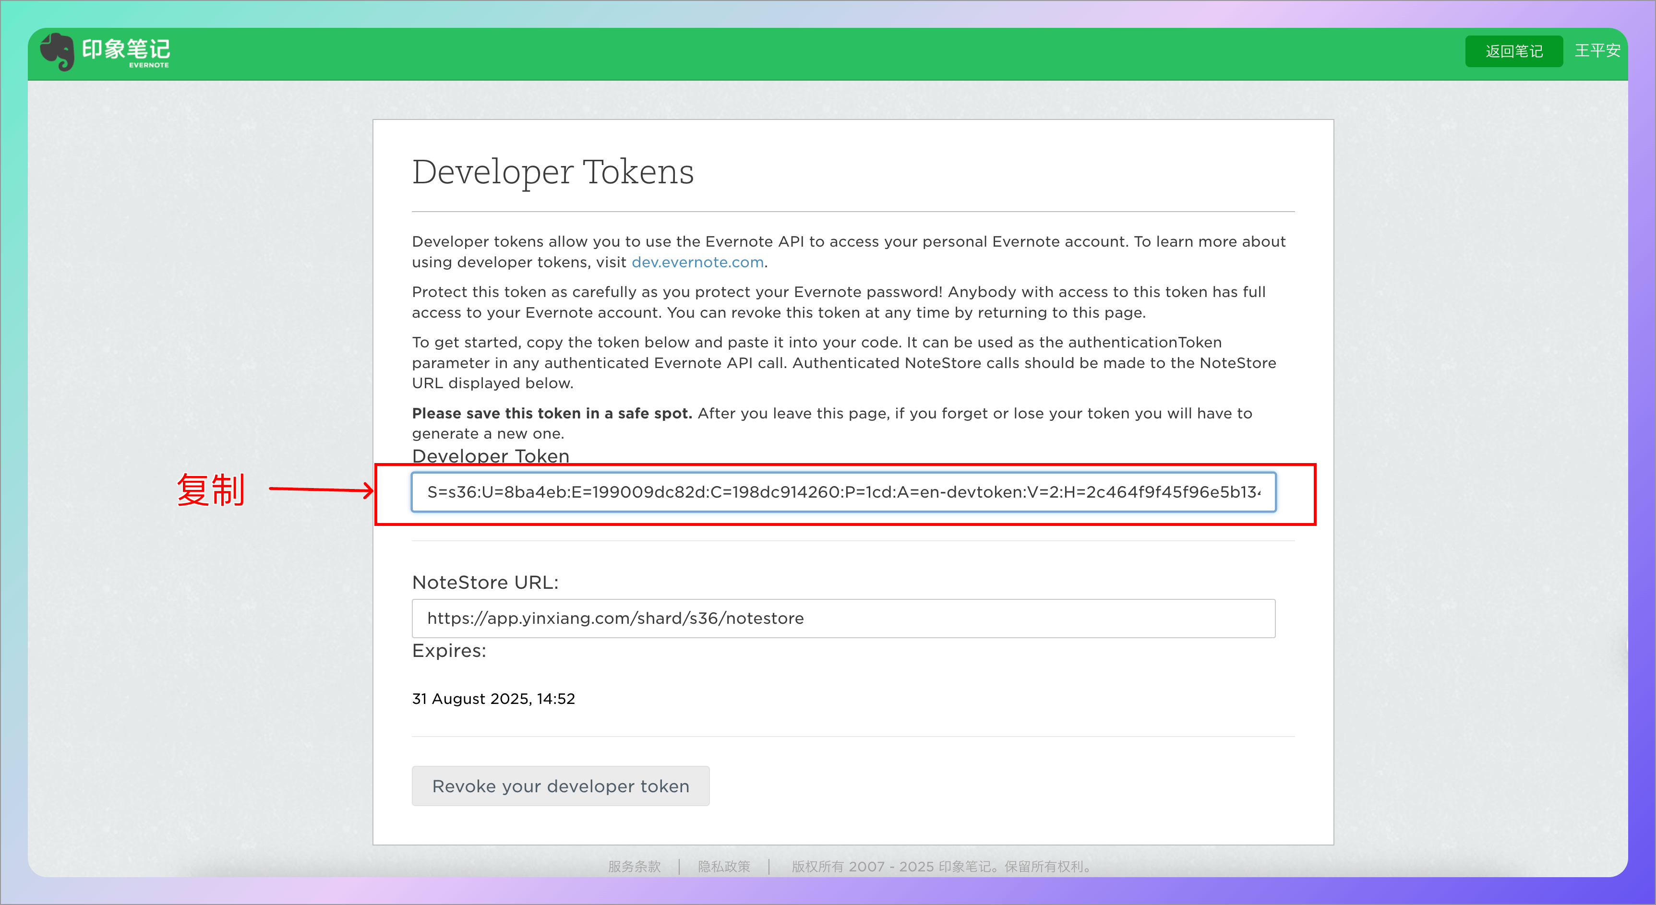This screenshot has height=905, width=1656.
Task: Open the 服务条款 footer link
Action: (634, 867)
